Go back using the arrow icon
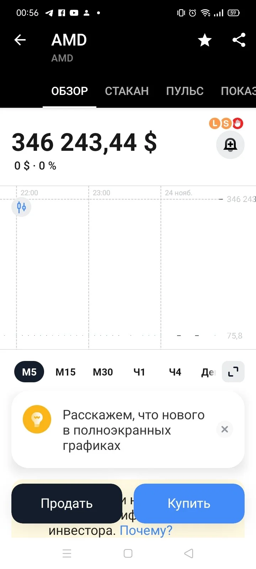 tap(20, 40)
